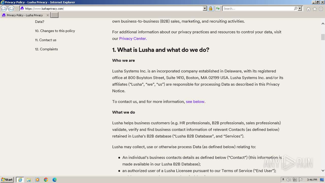The image size is (325, 183).
Task: Click the network tray icon
Action: (x=295, y=180)
